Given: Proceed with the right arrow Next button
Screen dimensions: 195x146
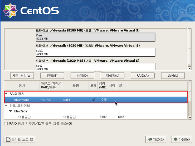Looking at the screenshot, I should coord(181,139).
